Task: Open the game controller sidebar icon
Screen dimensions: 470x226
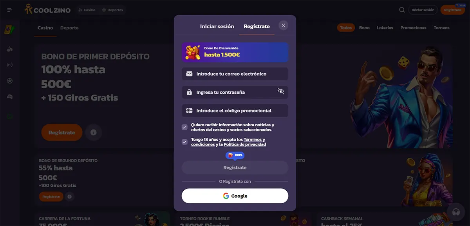Action: coord(10,97)
